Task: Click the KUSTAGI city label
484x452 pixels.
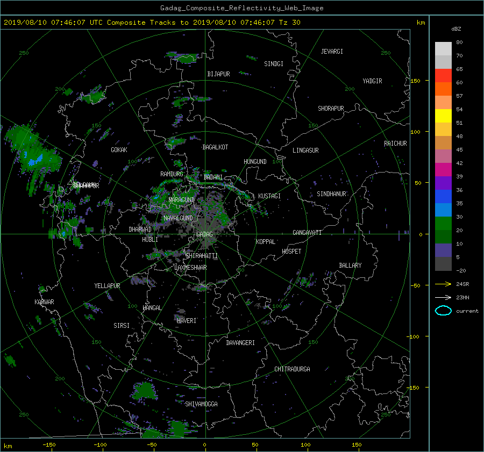Action: (x=269, y=196)
